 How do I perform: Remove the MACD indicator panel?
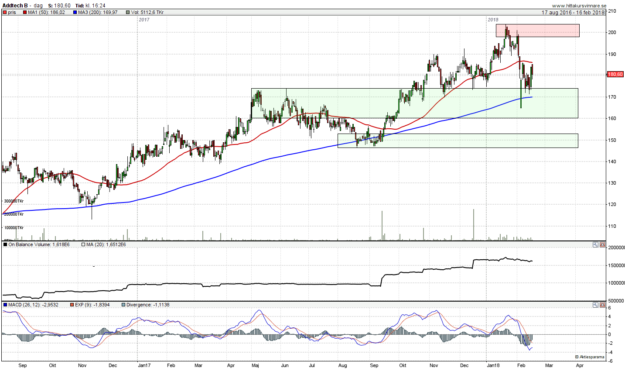(x=602, y=305)
